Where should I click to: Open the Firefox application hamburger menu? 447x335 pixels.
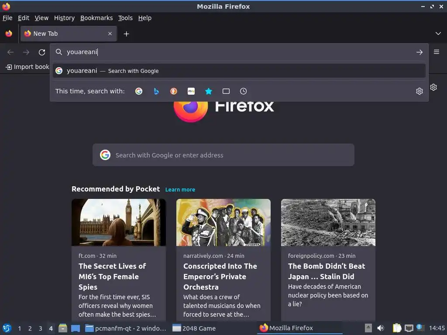click(437, 52)
